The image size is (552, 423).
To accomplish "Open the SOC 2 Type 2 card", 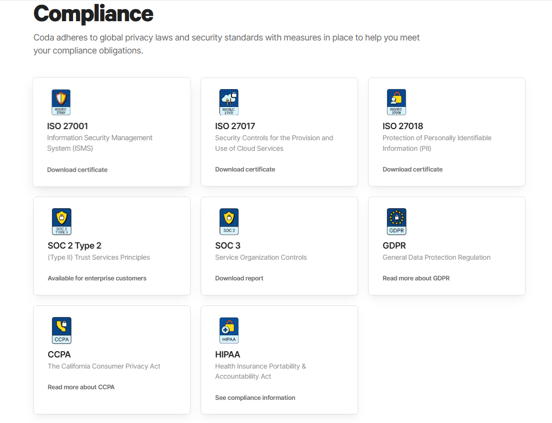I will (x=111, y=246).
